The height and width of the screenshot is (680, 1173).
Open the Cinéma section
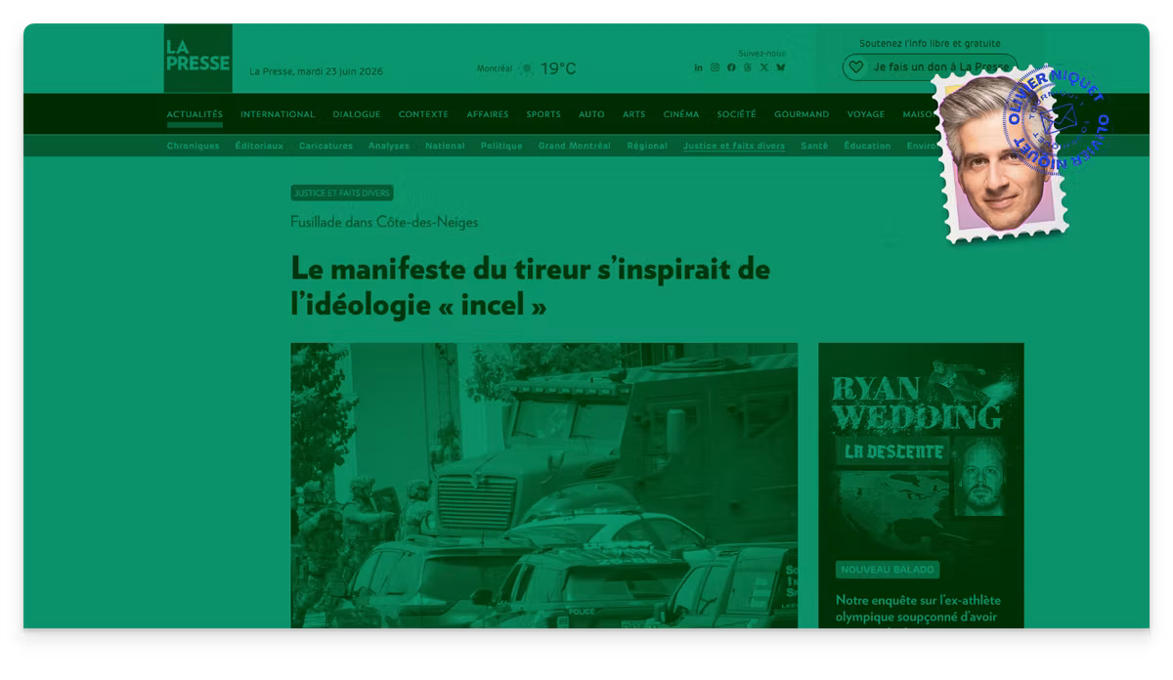coord(681,114)
